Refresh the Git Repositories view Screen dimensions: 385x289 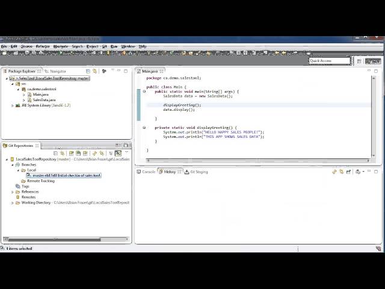[94, 154]
